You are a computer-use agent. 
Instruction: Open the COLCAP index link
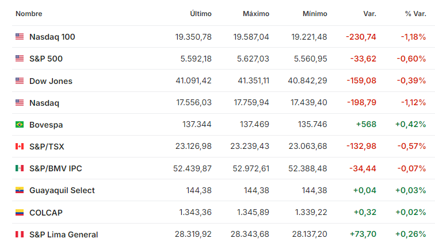(46, 213)
